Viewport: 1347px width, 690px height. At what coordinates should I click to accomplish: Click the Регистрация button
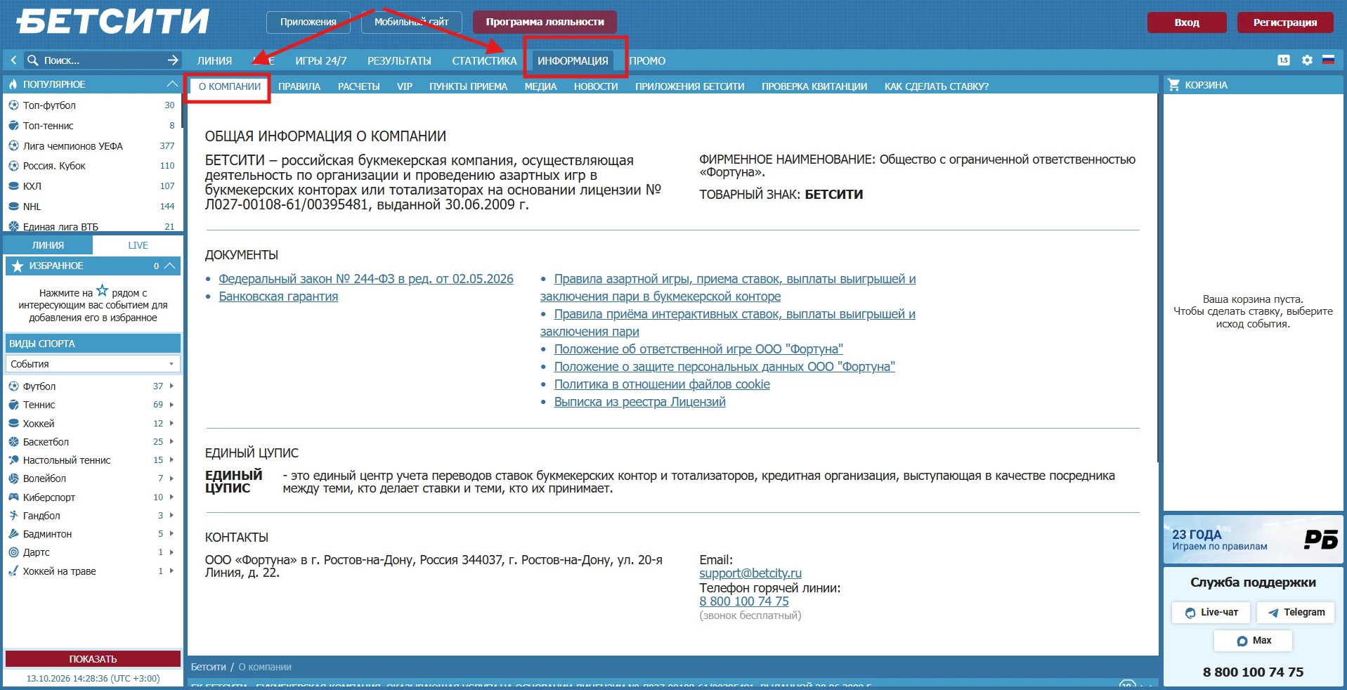[1285, 22]
